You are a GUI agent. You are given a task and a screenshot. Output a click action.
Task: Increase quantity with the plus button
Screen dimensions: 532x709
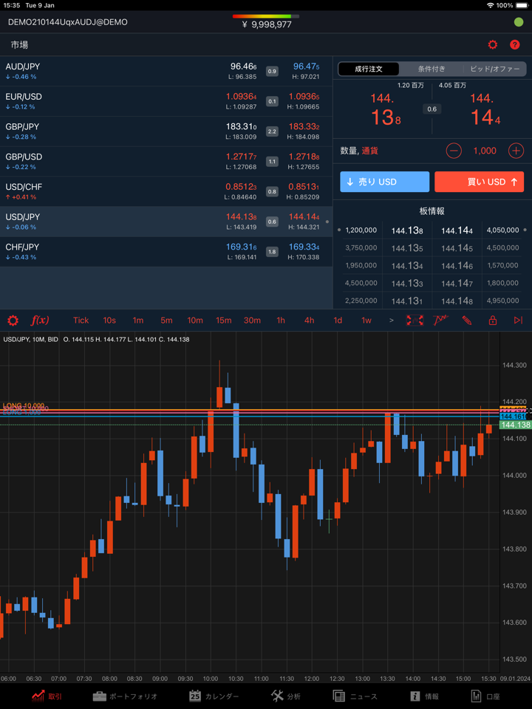click(516, 151)
